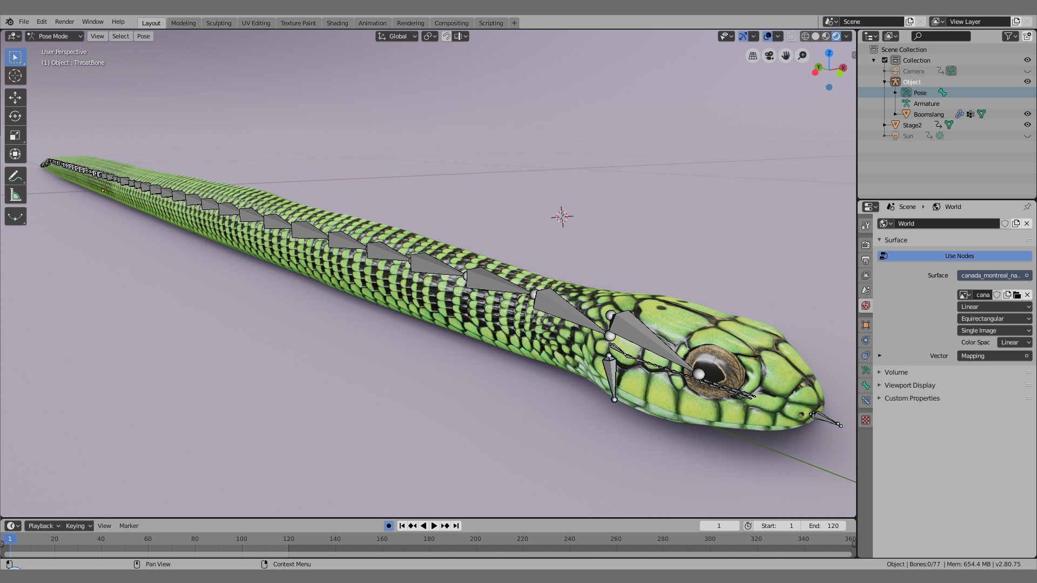1037x583 pixels.
Task: Open the Armature data properties tab
Action: [866, 370]
